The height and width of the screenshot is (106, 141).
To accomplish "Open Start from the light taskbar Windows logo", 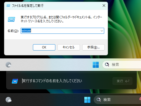I will [x=96, y=65].
